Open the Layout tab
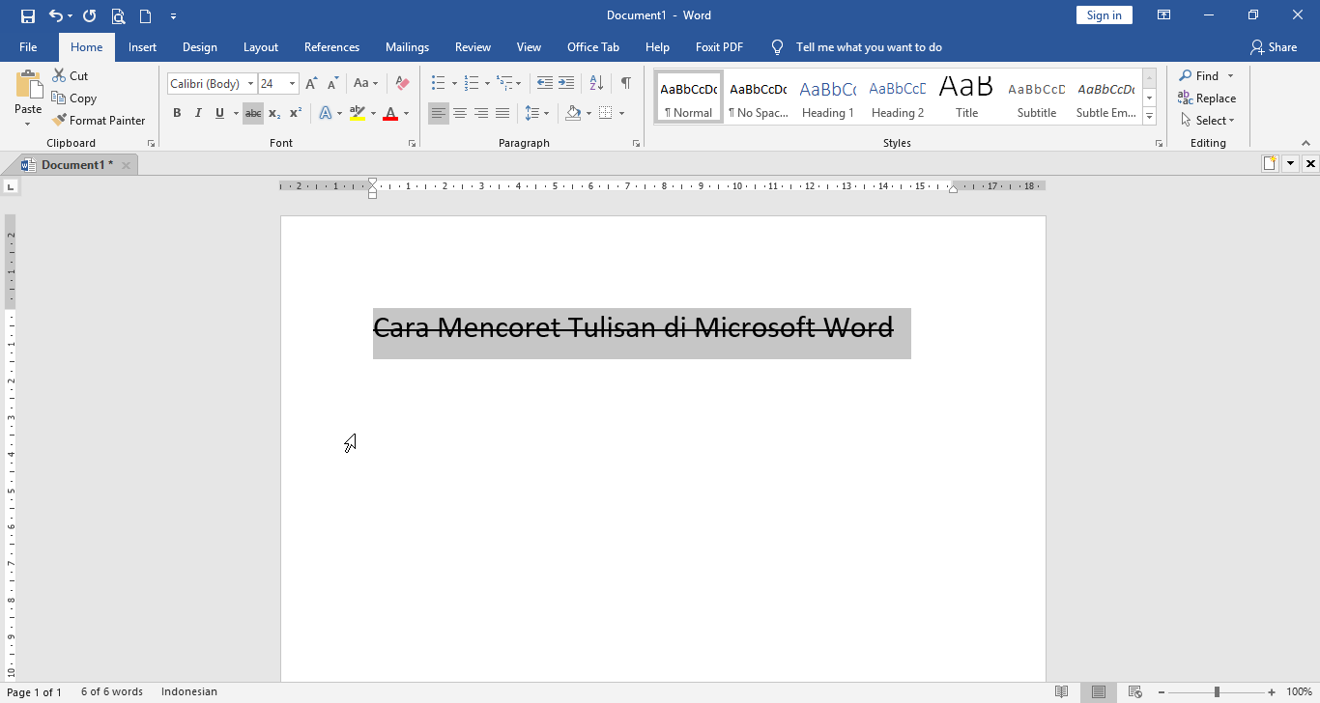Image resolution: width=1320 pixels, height=703 pixels. pos(261,47)
